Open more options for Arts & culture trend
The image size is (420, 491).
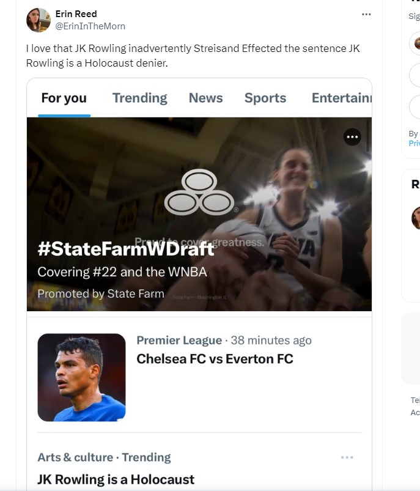point(347,457)
